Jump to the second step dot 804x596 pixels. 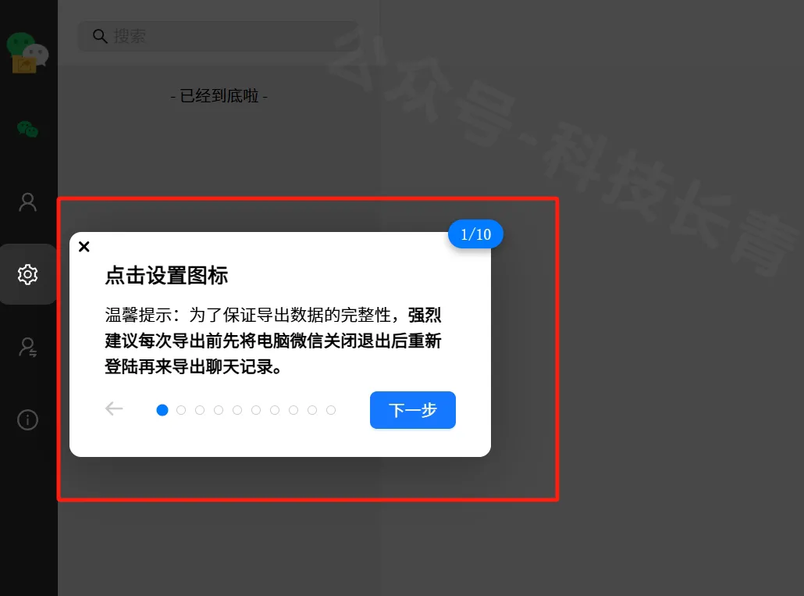[x=181, y=410]
